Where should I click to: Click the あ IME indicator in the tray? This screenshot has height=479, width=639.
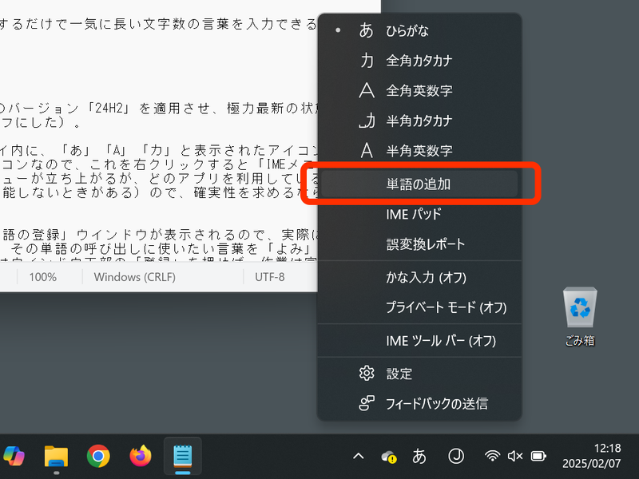pyautogui.click(x=419, y=457)
